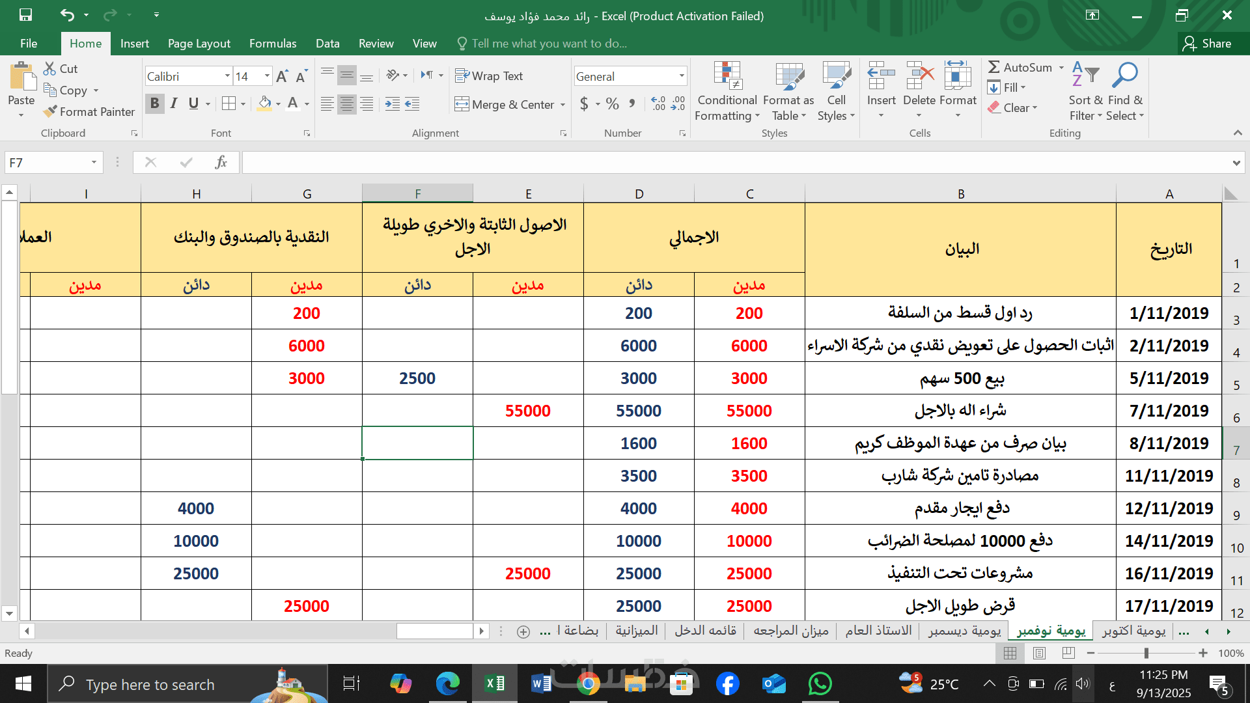Toggle Wrap Text on the cell
Screen dimensions: 1250x703
489,76
